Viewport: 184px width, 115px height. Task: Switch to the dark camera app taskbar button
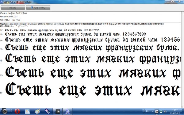tap(58, 111)
